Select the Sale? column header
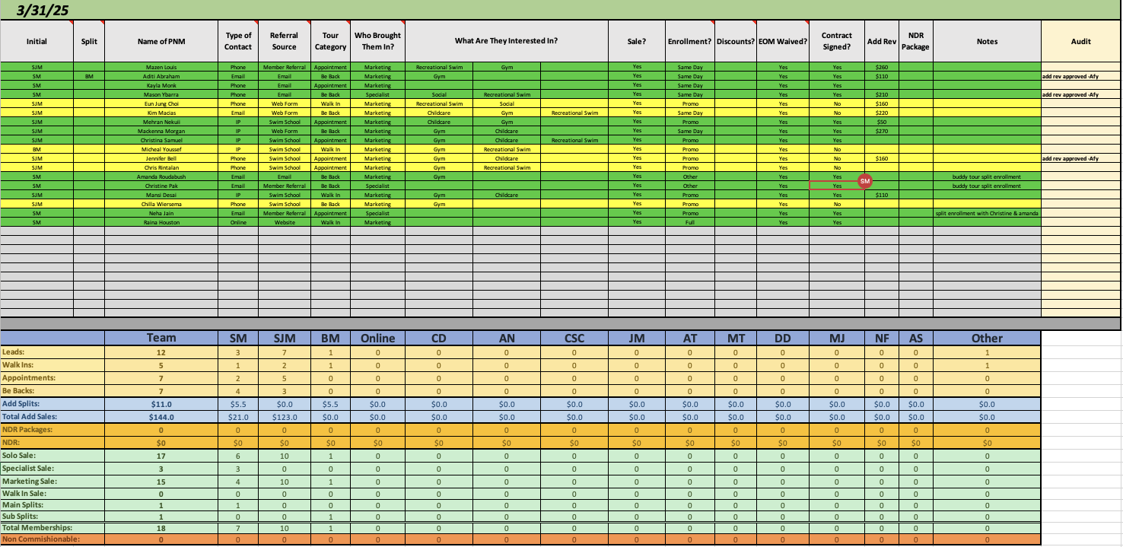This screenshot has width=1123, height=547. (637, 42)
